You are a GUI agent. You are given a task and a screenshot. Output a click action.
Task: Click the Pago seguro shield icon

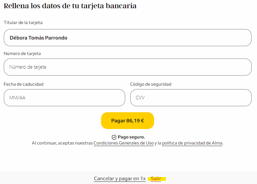tap(114, 137)
